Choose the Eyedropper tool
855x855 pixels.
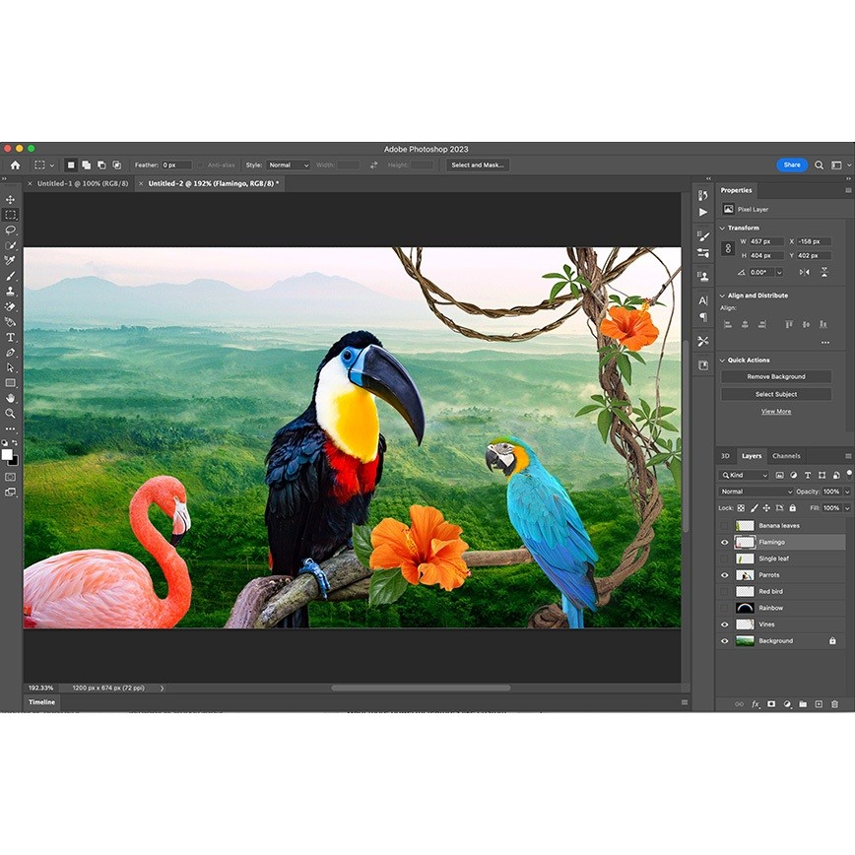[11, 258]
